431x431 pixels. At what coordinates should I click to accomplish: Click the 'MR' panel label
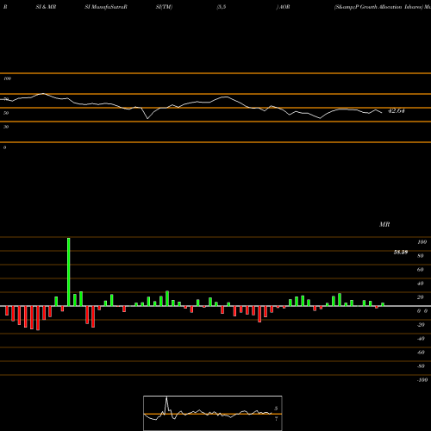(x=384, y=224)
